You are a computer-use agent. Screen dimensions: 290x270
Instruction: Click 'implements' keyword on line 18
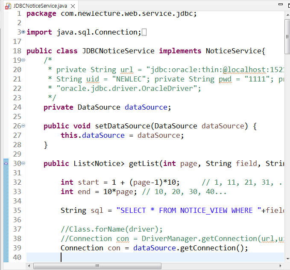180,51
